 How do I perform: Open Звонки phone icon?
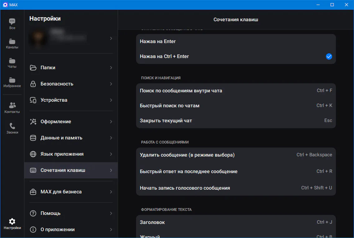pos(12,126)
